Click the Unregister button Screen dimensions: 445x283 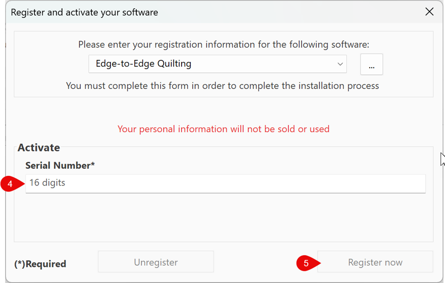(156, 262)
